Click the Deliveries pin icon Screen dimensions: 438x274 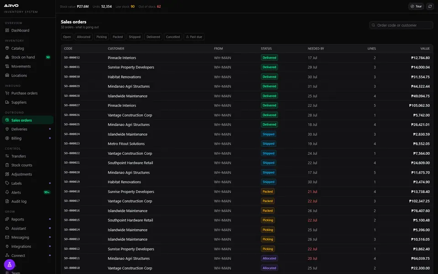(7, 129)
